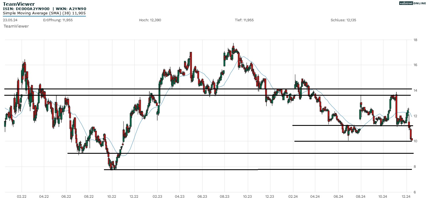The width and height of the screenshot is (428, 198).
Task: Click the x-axis label 12.24
Action: (x=406, y=197)
